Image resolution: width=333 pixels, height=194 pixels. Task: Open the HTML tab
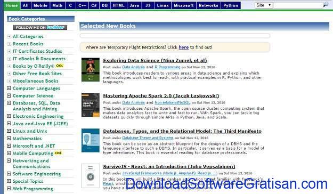pyautogui.click(x=119, y=5)
